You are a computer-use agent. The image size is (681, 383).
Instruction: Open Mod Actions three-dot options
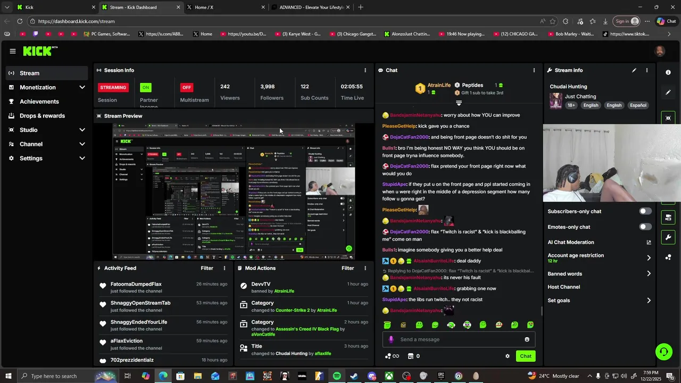point(365,268)
